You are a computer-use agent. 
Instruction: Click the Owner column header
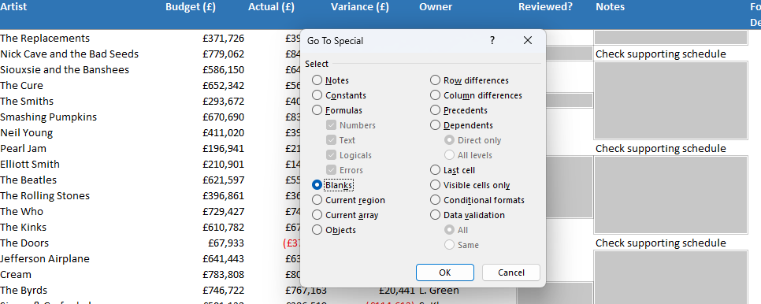(436, 7)
